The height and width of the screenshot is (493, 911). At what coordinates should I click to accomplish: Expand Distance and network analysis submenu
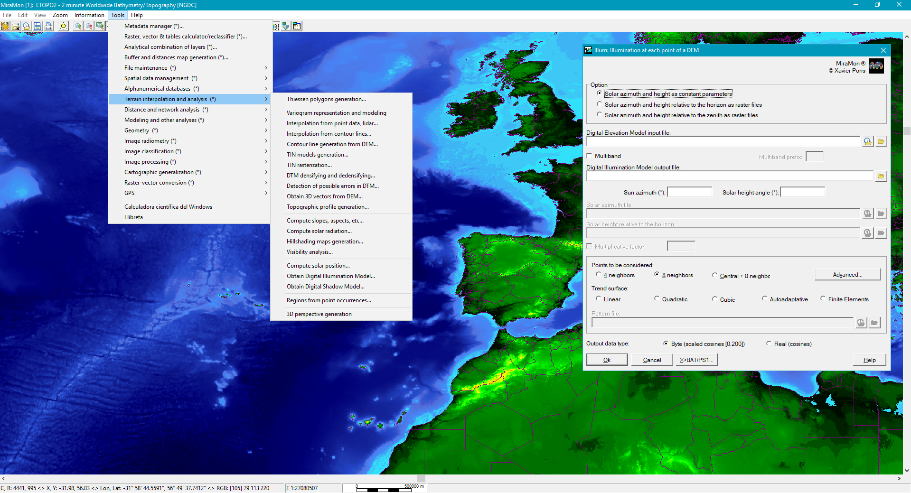click(x=190, y=110)
